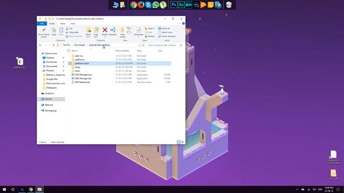
Task: Create a New folder from ribbon
Action: point(123,32)
